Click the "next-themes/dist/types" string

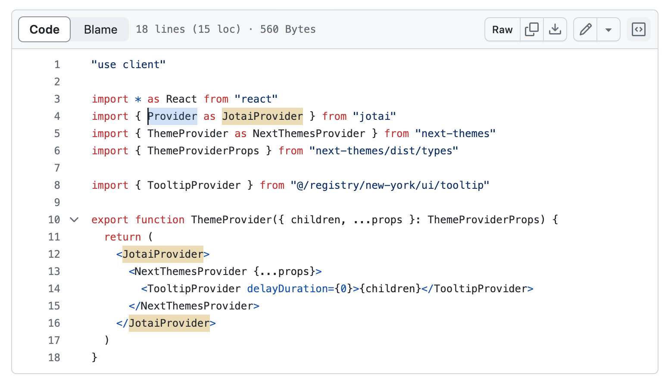(x=384, y=151)
